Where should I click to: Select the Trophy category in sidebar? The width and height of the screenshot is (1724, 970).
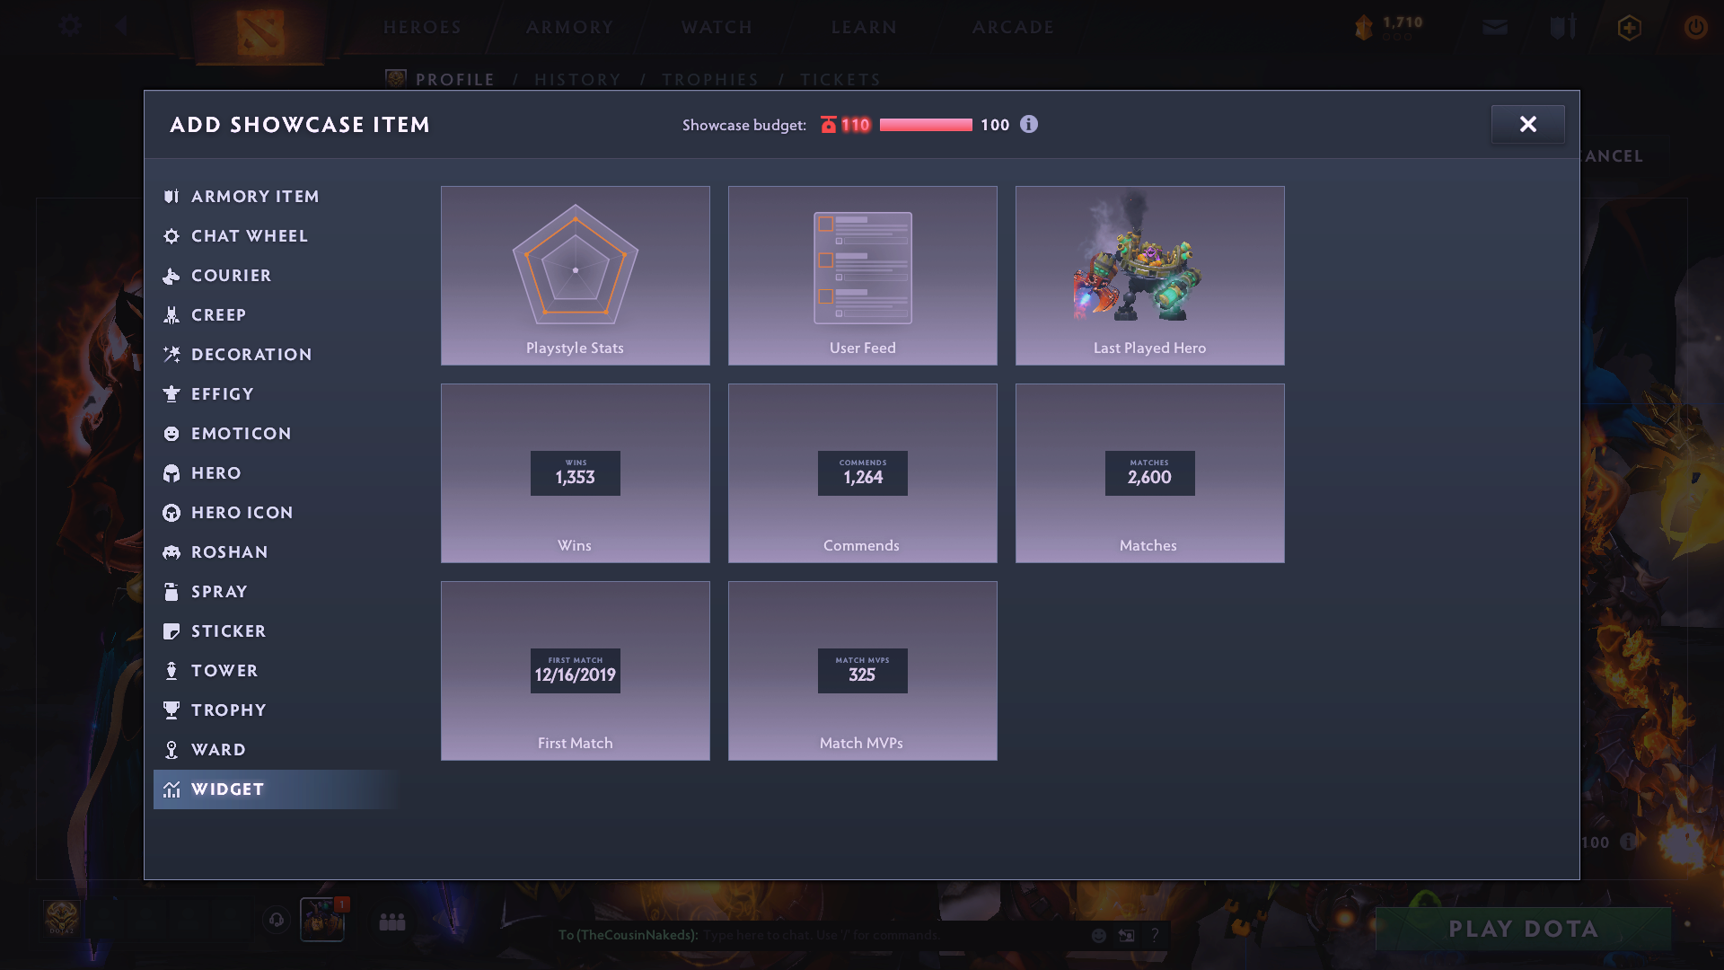229,710
